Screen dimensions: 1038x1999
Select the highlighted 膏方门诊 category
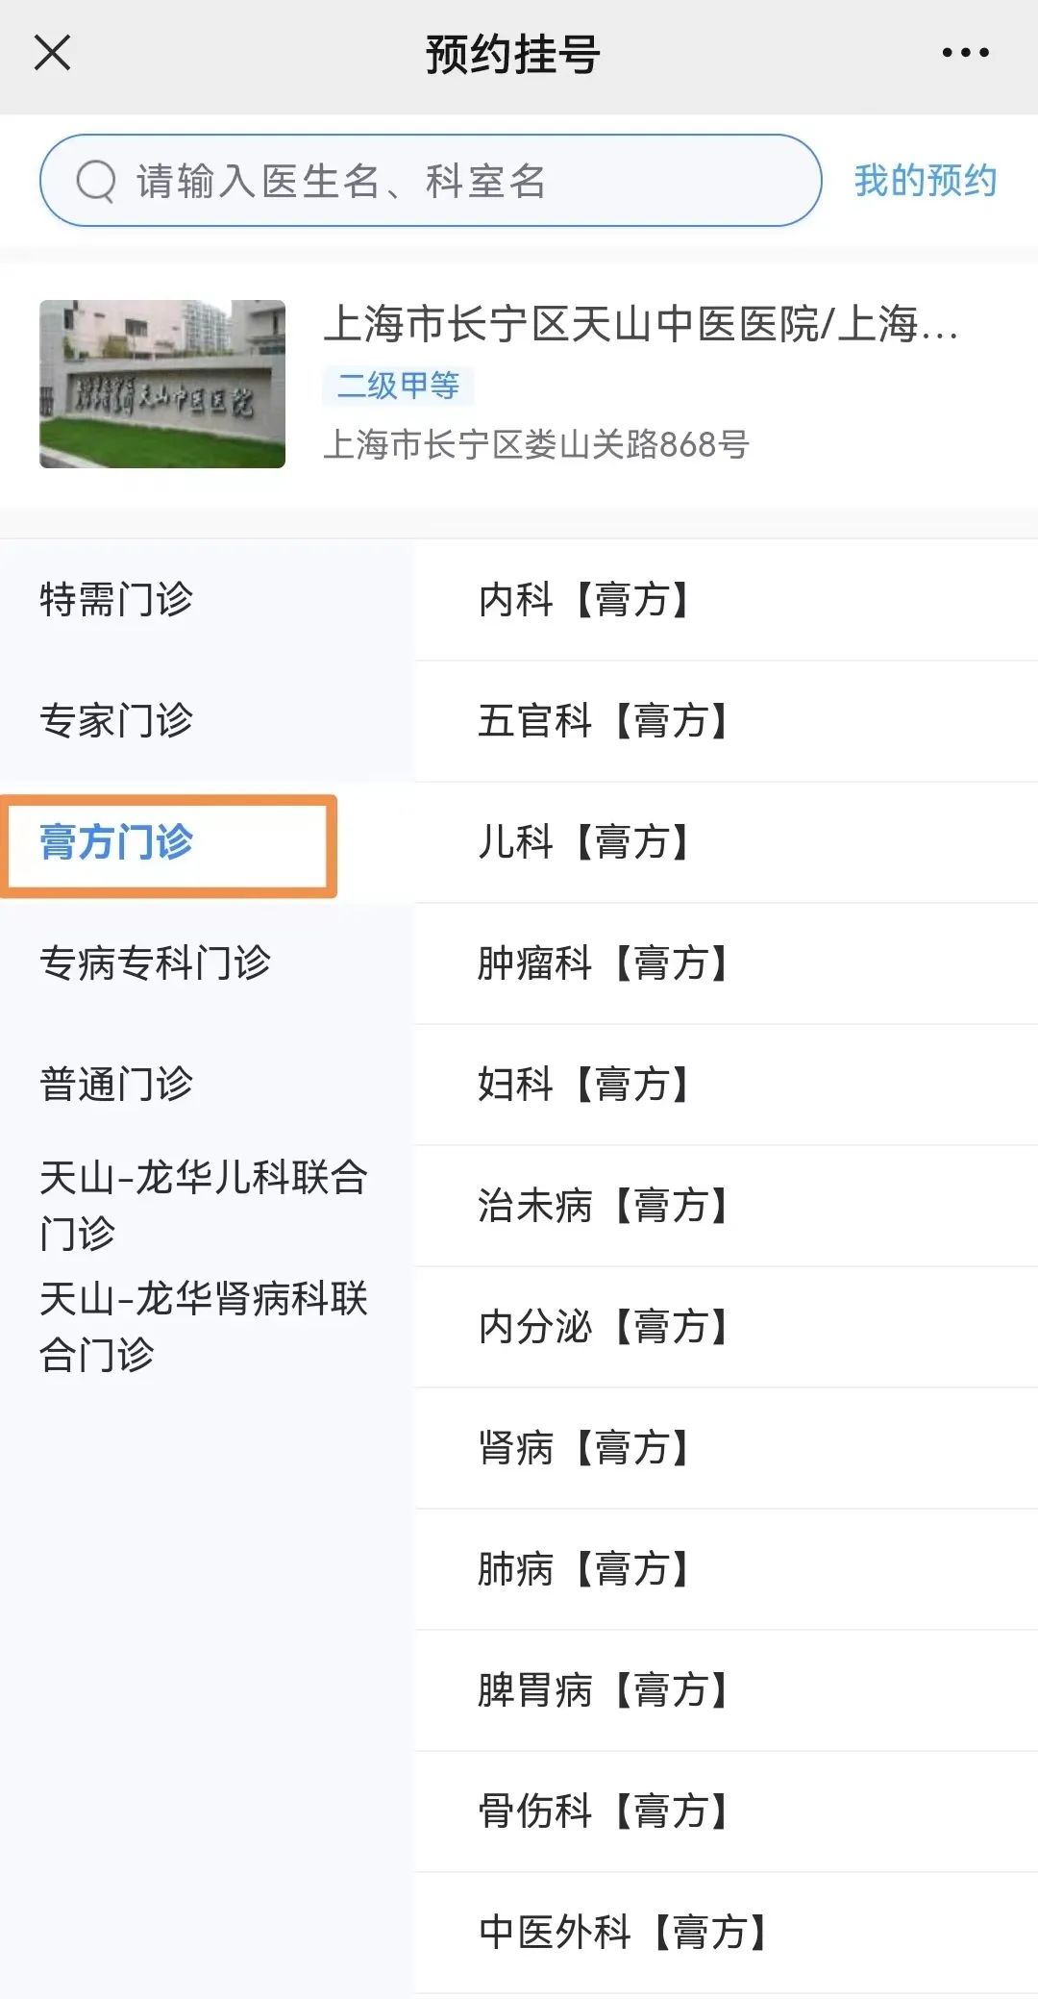(119, 844)
